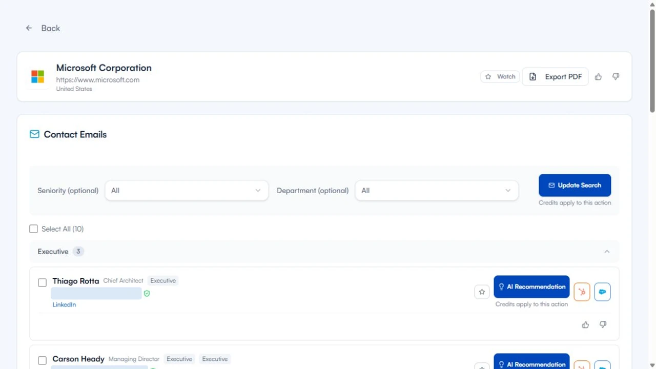Get AI Recommendation for Carson Heady

531,361
